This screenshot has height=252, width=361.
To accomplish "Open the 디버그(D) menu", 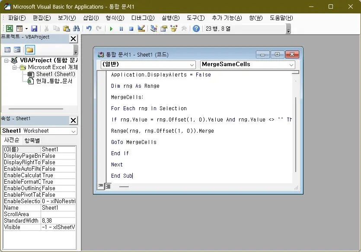I will click(143, 18).
